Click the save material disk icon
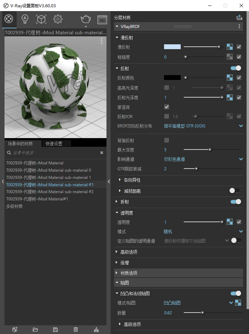 point(55,330)
